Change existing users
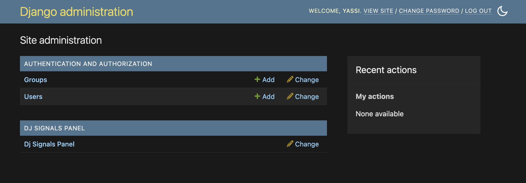 (x=307, y=97)
